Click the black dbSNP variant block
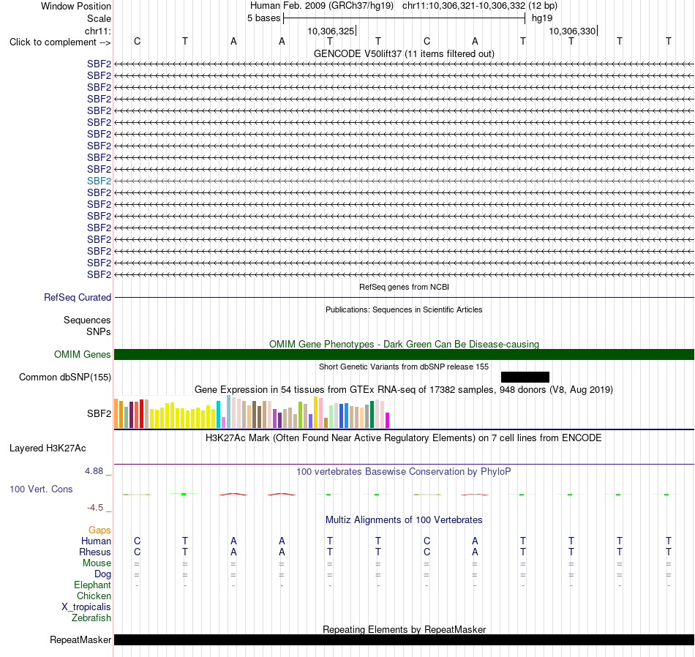695x657 pixels. click(525, 378)
